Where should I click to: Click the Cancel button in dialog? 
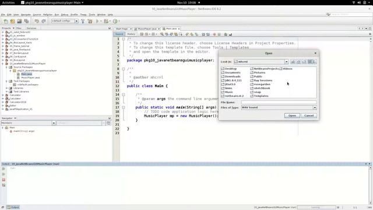pyautogui.click(x=309, y=116)
